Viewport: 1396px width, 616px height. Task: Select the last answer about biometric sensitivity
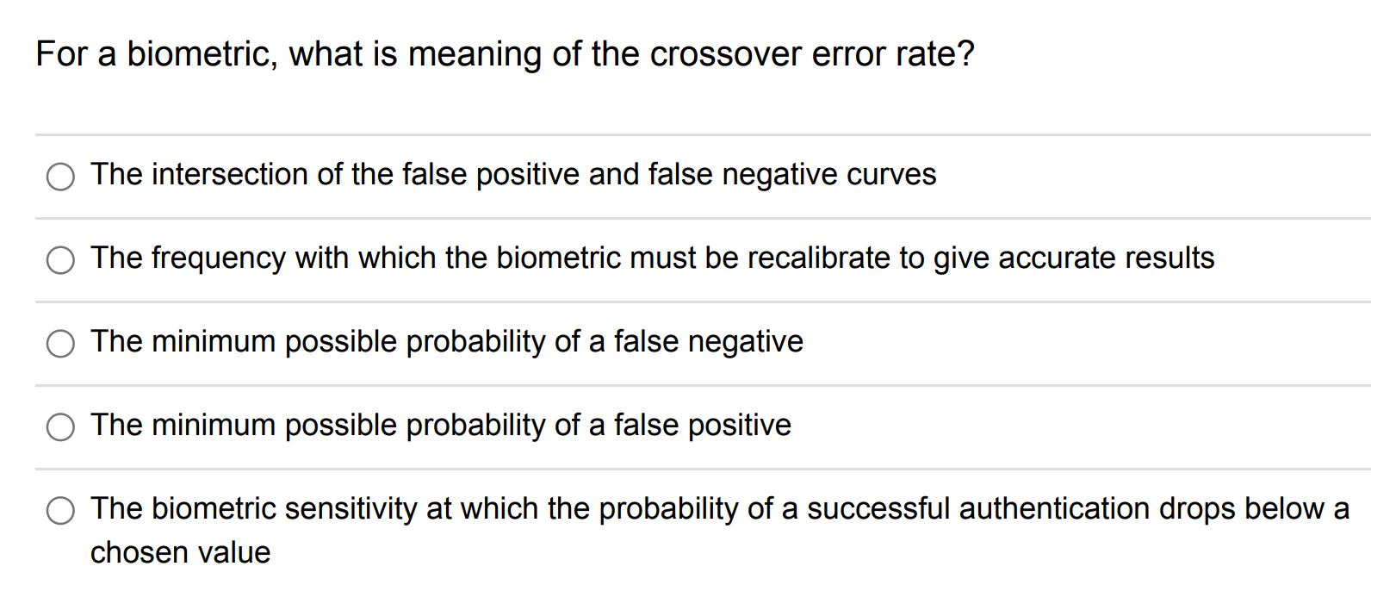[60, 511]
